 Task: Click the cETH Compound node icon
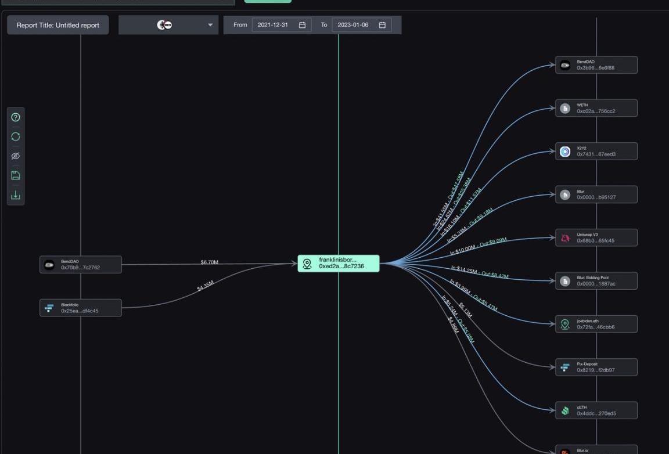tap(565, 410)
